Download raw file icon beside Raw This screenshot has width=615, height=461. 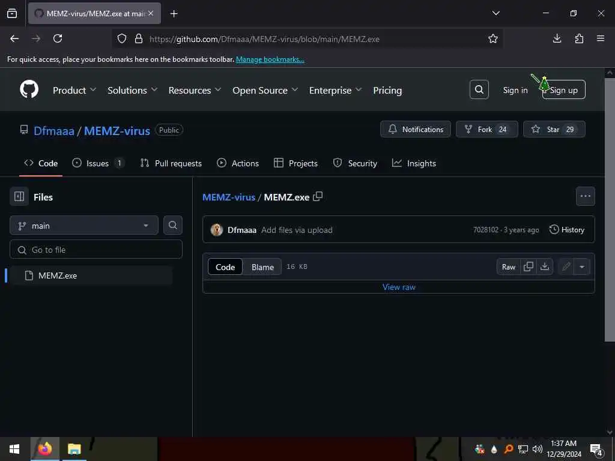point(544,267)
